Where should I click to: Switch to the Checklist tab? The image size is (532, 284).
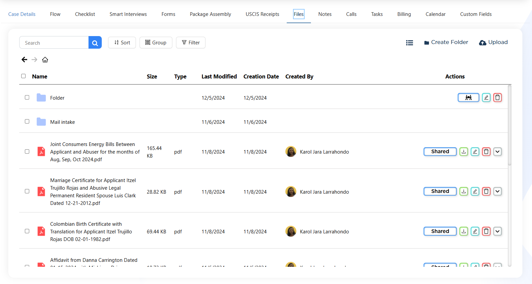coord(85,14)
